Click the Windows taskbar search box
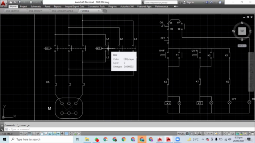 [x=41, y=139]
